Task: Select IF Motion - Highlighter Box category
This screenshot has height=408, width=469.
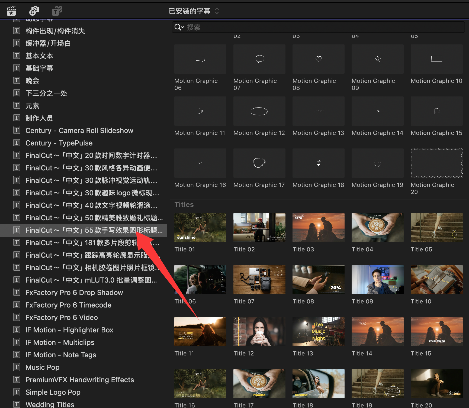Action: (69, 330)
